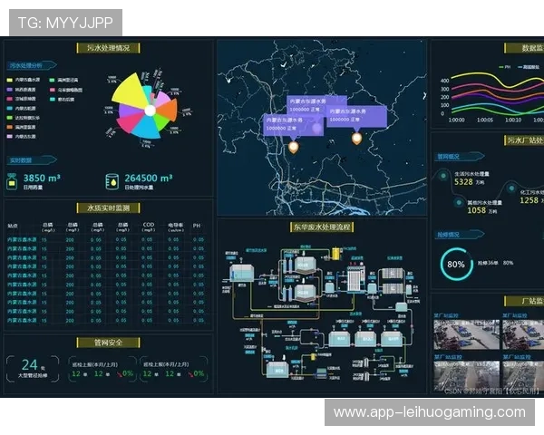
Task: Select the 水质实时监测 panel header
Action: (x=107, y=208)
